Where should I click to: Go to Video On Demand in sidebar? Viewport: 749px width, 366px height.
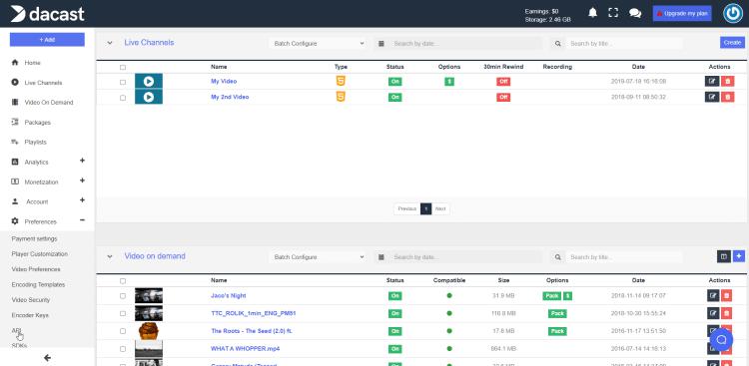(x=49, y=103)
